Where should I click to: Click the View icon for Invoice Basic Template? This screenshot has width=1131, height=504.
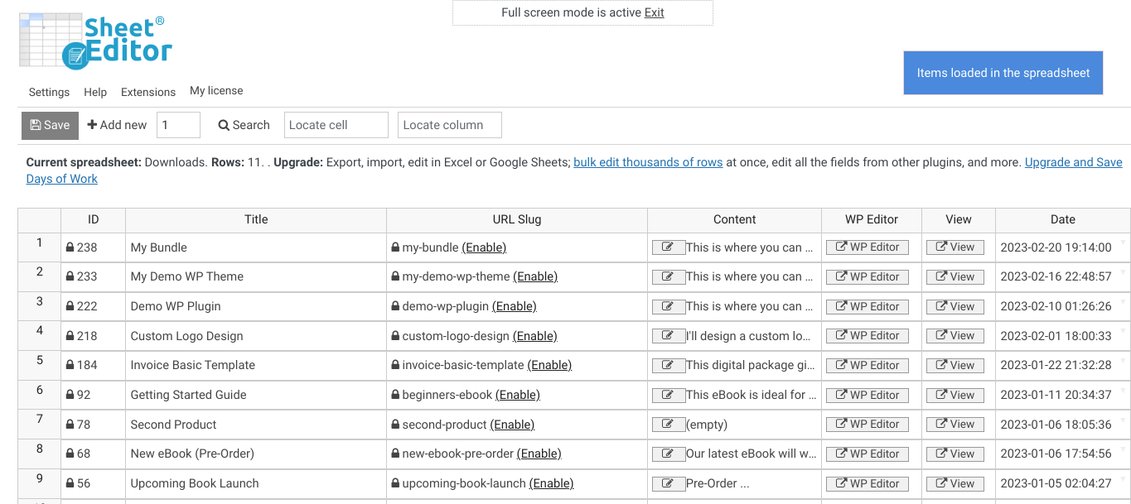(955, 365)
